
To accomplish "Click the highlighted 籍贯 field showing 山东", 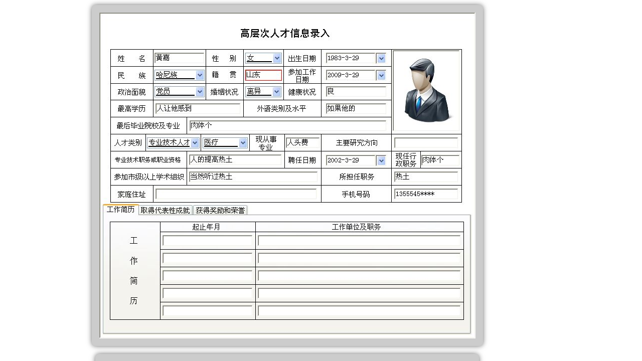I will [x=263, y=75].
